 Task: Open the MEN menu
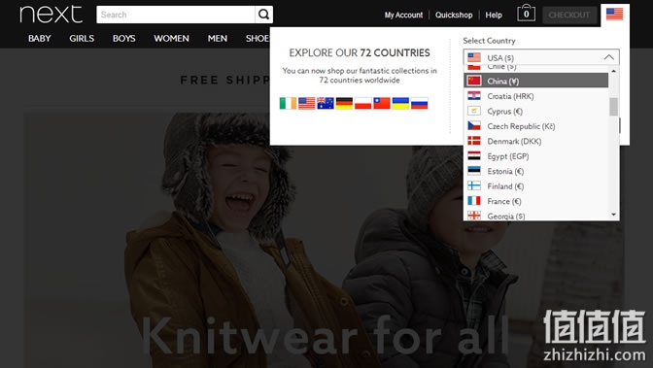click(x=217, y=38)
